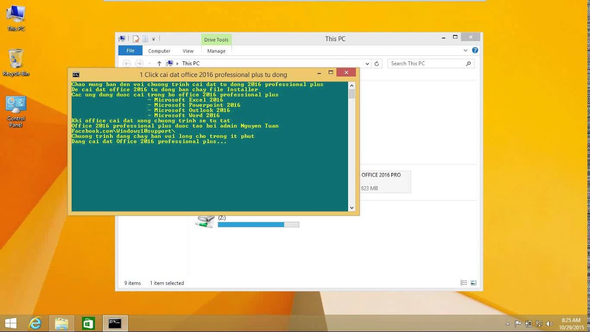Switch to the View ribbon tab
This screenshot has height=332, width=590.
pyautogui.click(x=188, y=51)
